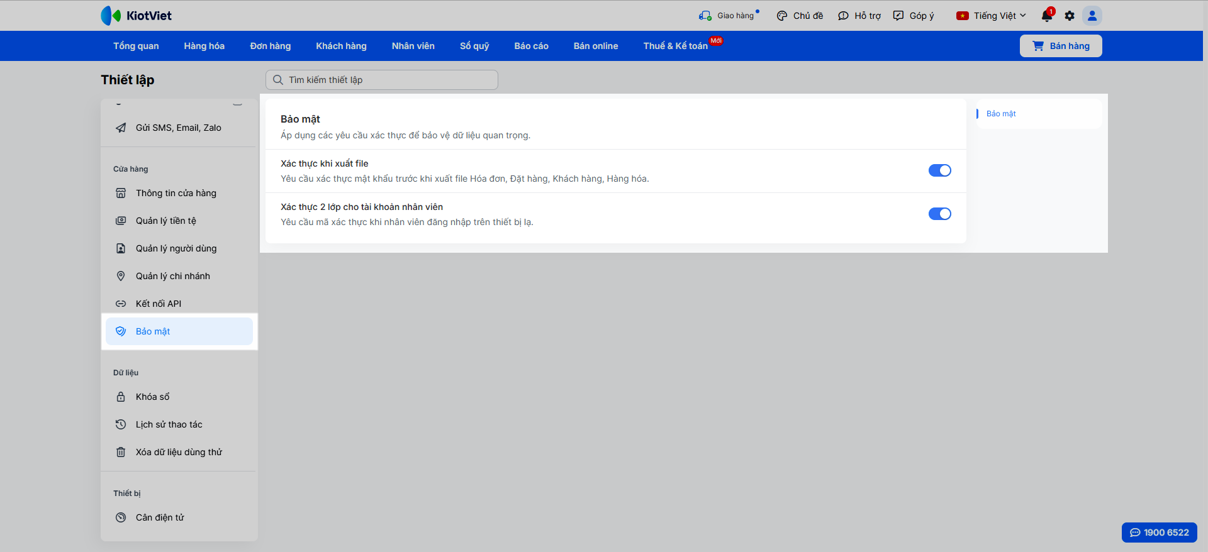Open the notifications bell
This screenshot has height=552, width=1208.
click(x=1047, y=16)
